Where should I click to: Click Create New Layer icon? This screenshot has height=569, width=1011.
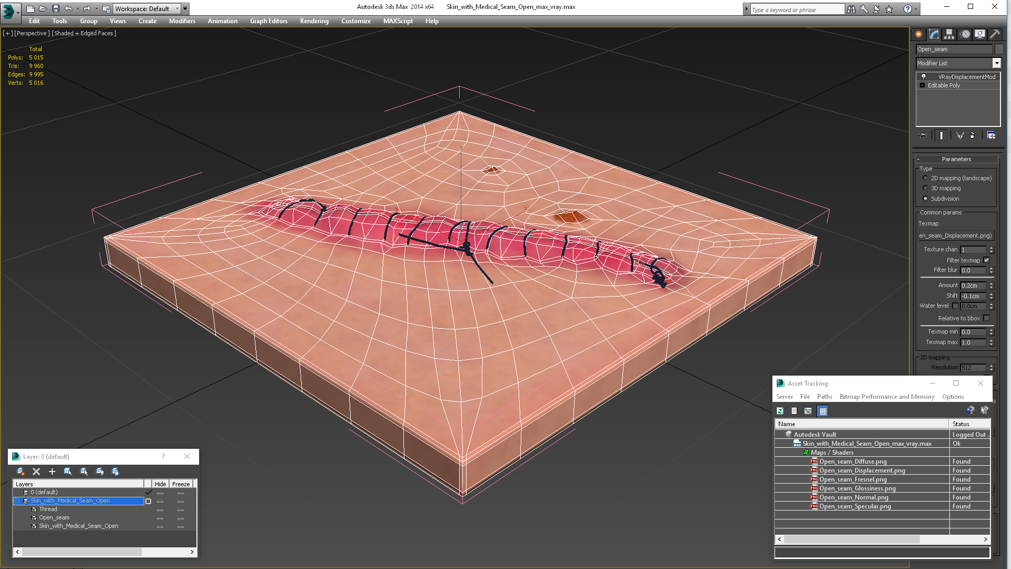[x=21, y=472]
